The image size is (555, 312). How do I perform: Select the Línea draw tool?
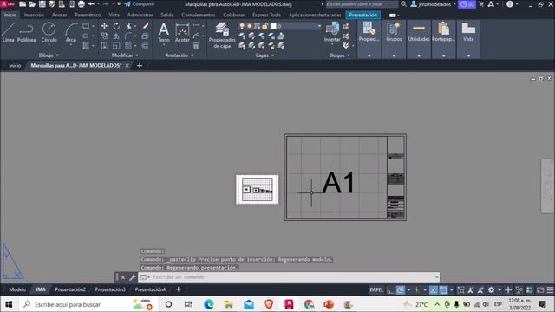[x=8, y=32]
